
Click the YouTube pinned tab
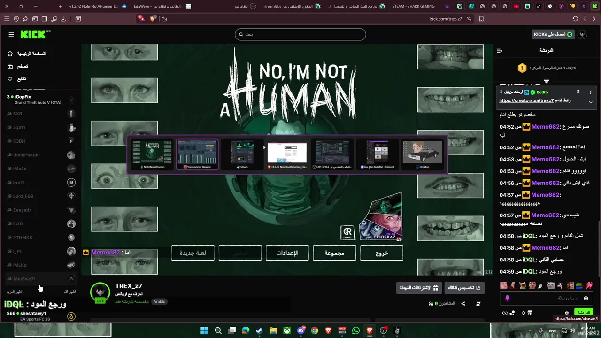516,6
